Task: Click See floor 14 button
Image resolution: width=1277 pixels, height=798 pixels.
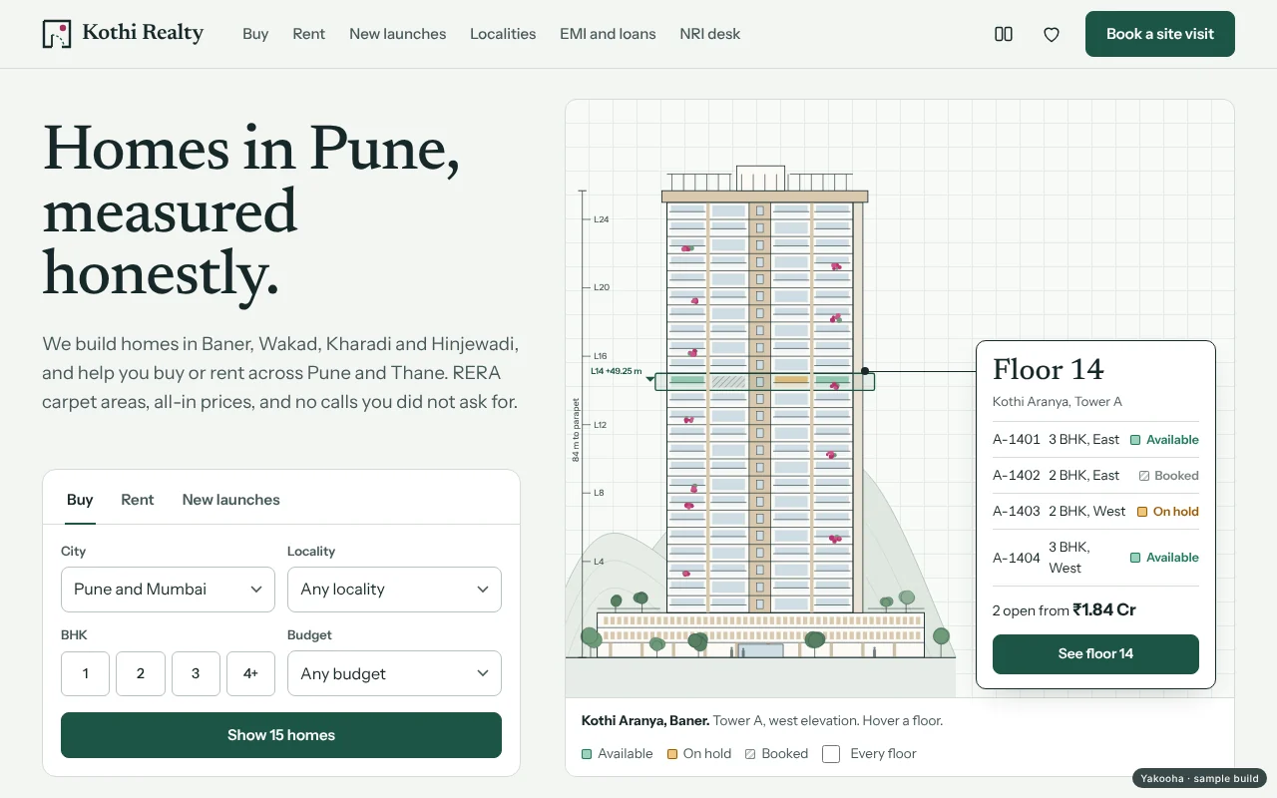Action: [x=1095, y=654]
